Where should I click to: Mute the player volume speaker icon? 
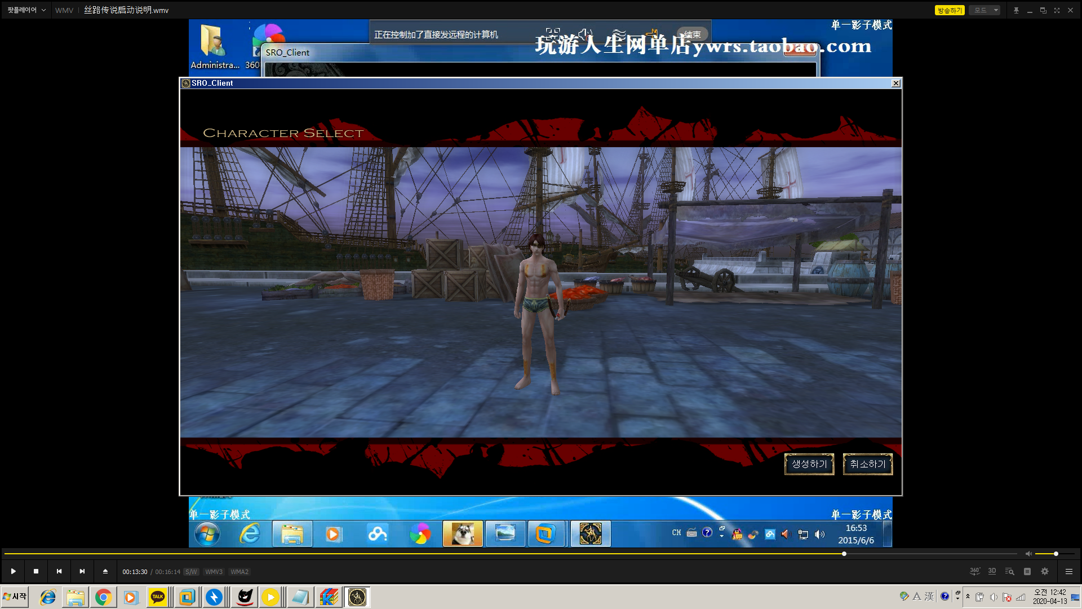pos(1028,554)
